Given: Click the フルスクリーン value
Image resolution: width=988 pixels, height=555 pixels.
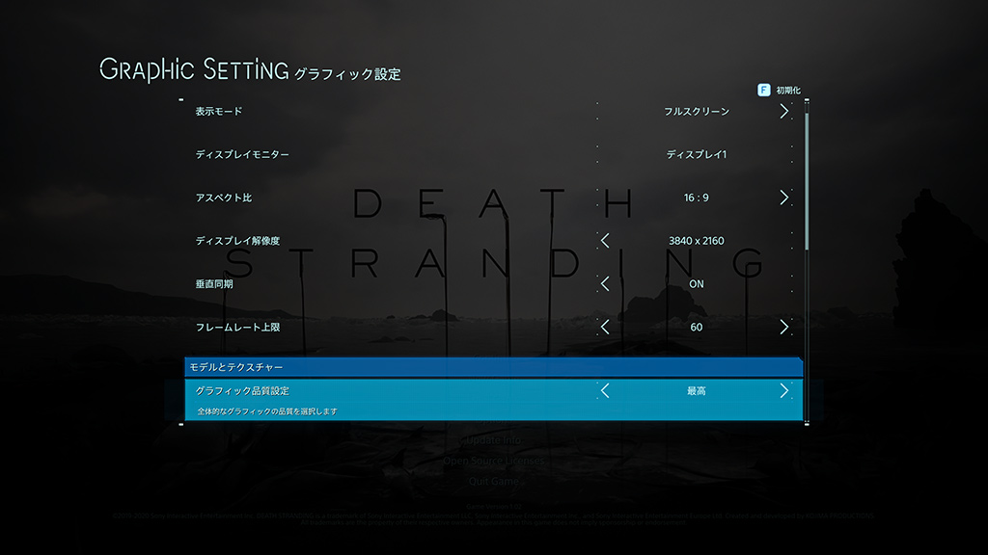Looking at the screenshot, I should (697, 112).
